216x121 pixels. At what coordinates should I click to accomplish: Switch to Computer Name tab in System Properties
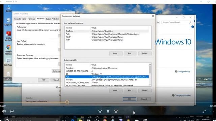tap(20, 19)
